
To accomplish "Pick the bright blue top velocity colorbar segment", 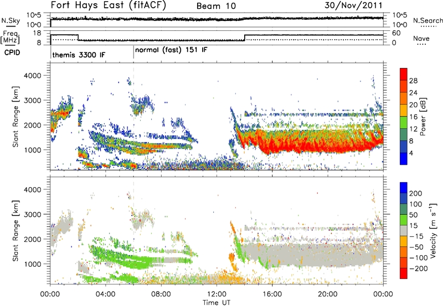I will [404, 188].
